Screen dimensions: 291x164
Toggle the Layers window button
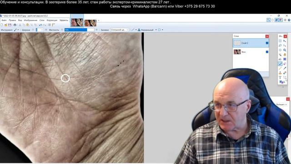(x=276, y=20)
